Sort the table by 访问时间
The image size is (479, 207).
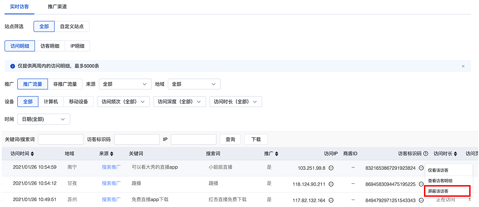pos(32,154)
